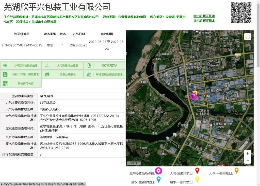Click the 许可证编号 column header
The width and height of the screenshot is (260, 186).
coord(22,34)
